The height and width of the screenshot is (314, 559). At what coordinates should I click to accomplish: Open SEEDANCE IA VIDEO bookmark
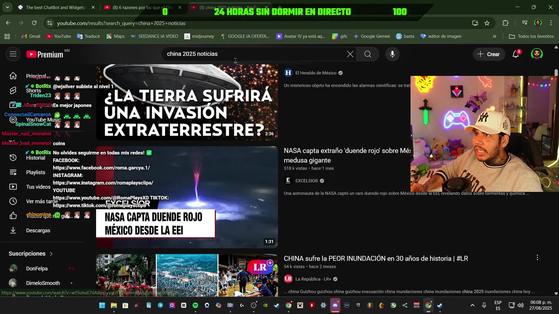154,36
